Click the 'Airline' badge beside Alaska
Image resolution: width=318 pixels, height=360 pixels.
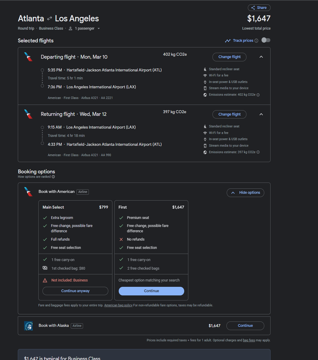[77, 326]
